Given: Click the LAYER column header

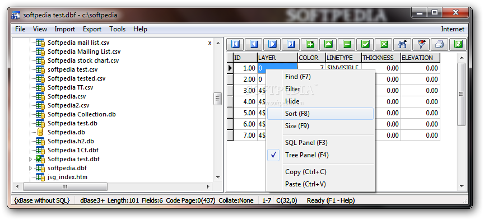Looking at the screenshot, I should coord(277,58).
